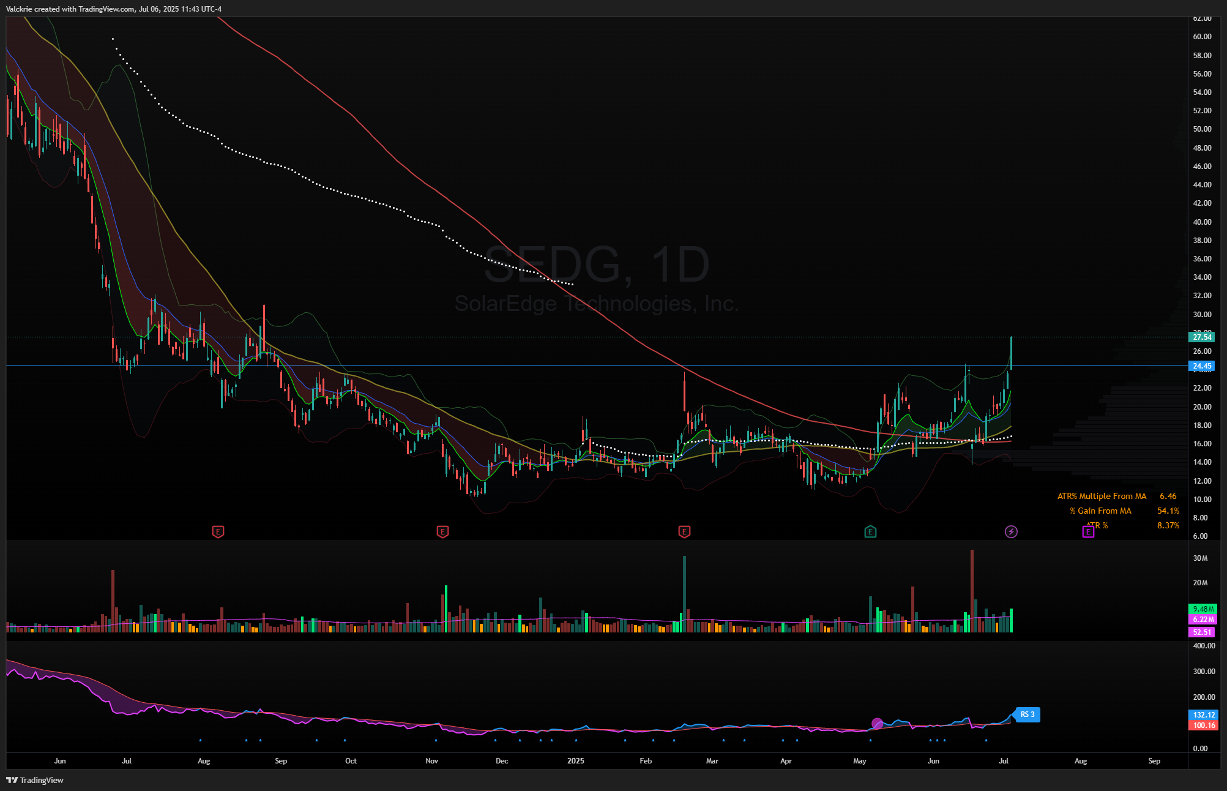Image resolution: width=1227 pixels, height=791 pixels.
Task: Select the purple circle marker on RS line
Action: 877,724
